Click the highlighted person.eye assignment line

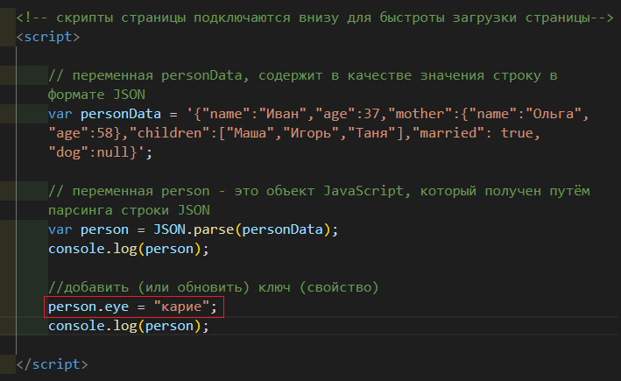tap(134, 307)
